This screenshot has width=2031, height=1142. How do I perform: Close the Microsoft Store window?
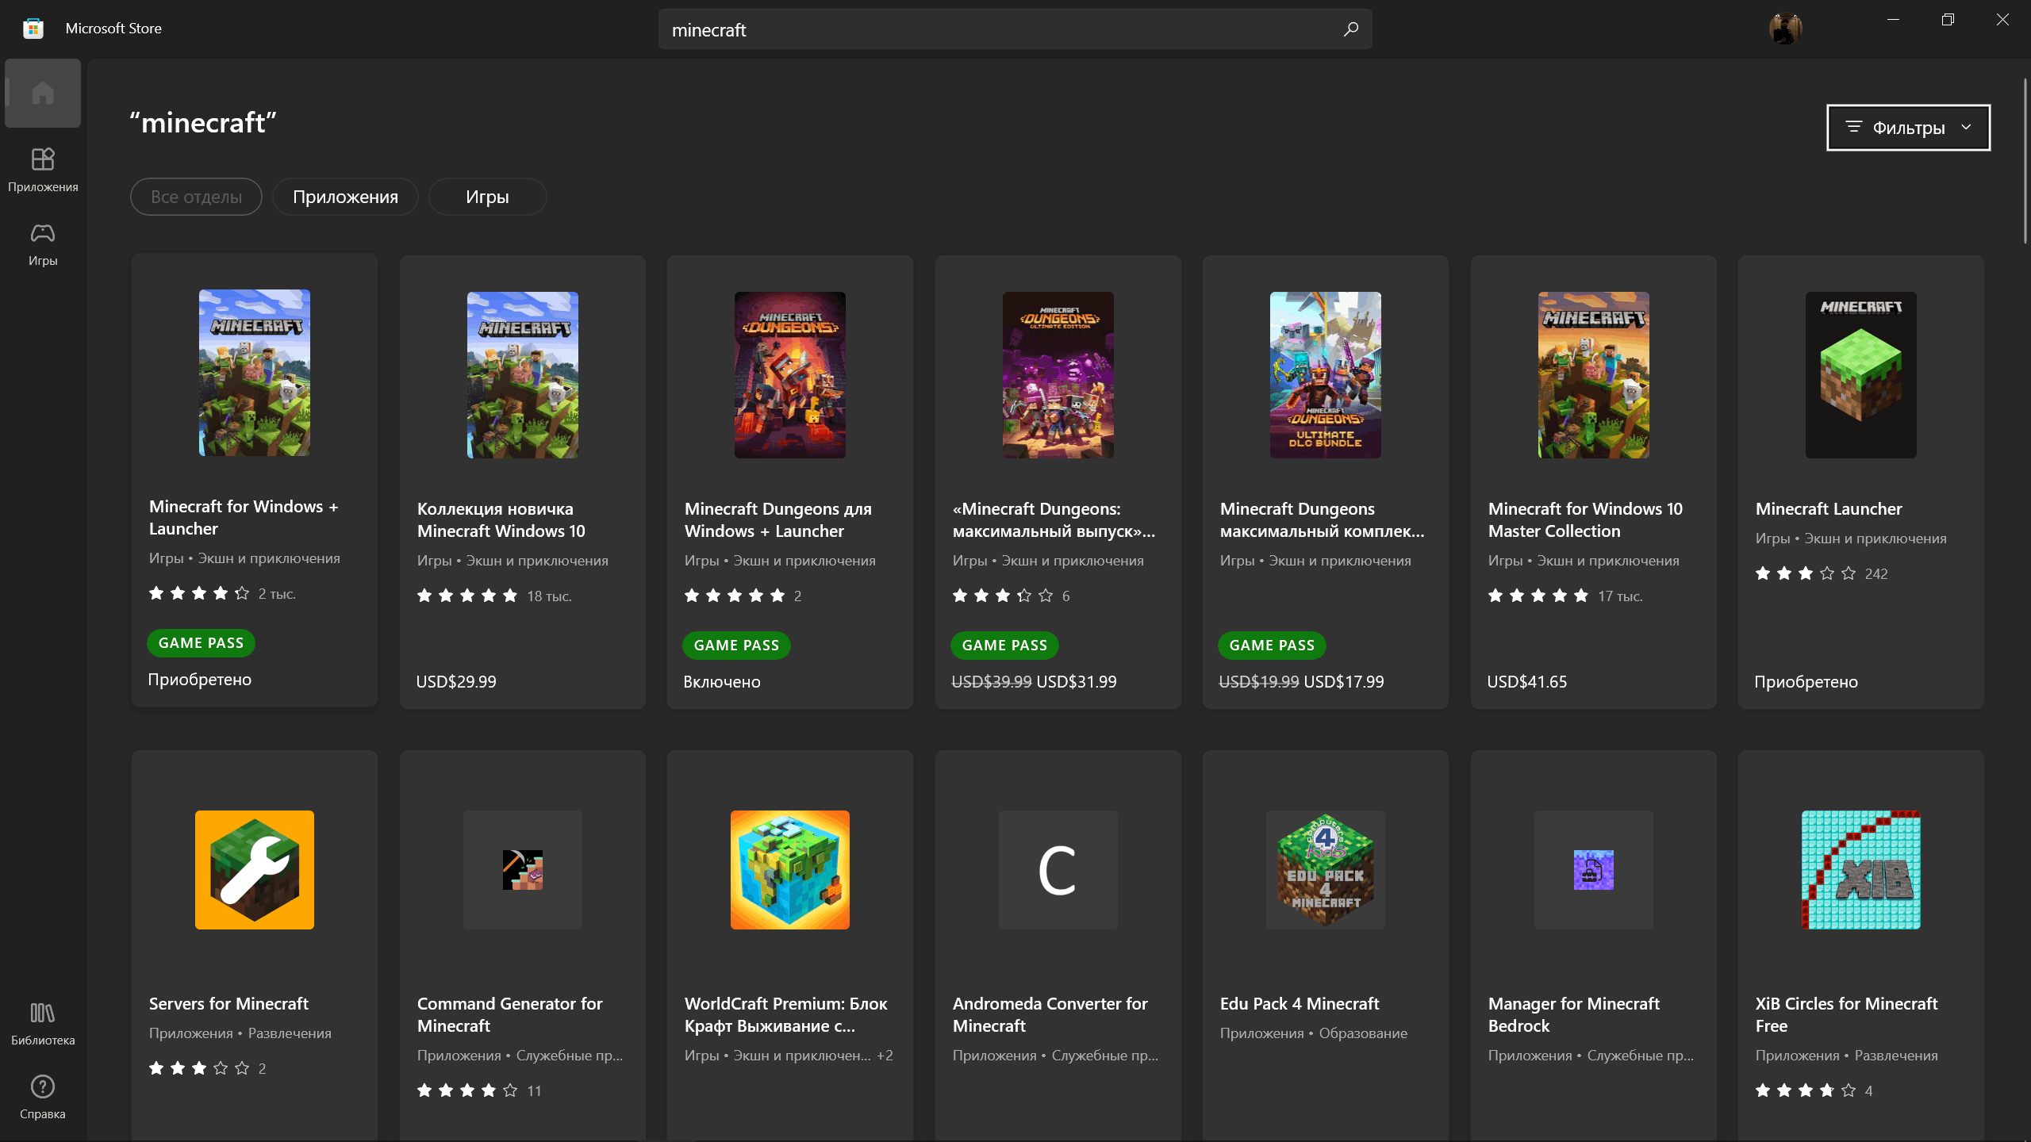(x=2002, y=20)
